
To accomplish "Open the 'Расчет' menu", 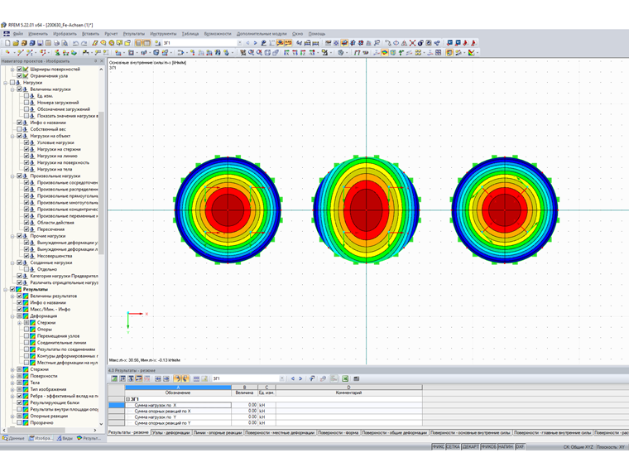I will point(111,34).
